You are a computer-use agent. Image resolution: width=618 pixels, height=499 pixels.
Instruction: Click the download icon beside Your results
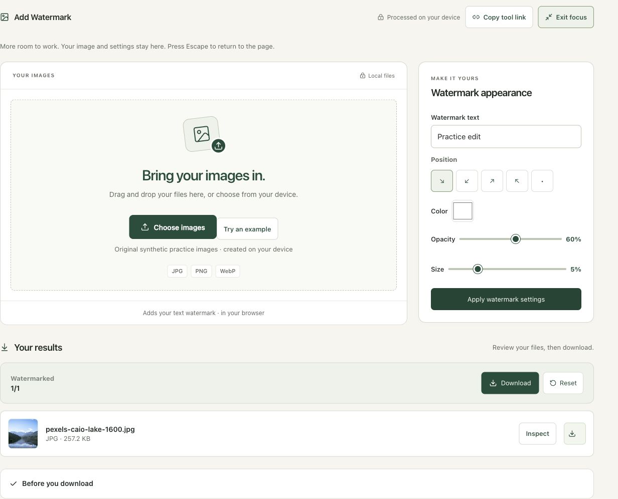click(x=5, y=347)
